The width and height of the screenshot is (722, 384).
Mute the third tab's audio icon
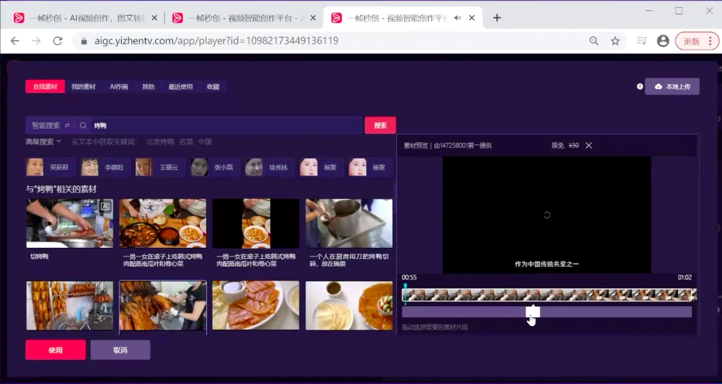click(457, 18)
